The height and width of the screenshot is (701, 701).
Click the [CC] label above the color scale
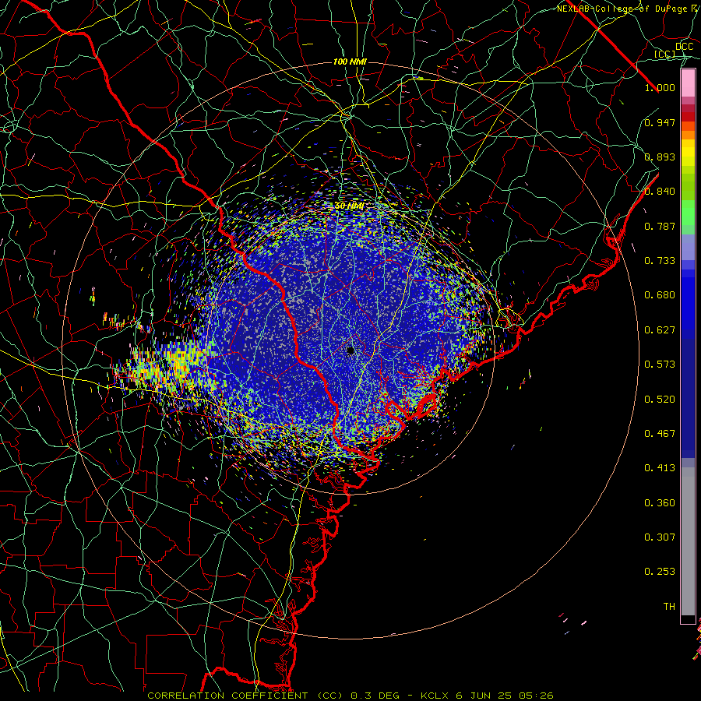[665, 54]
